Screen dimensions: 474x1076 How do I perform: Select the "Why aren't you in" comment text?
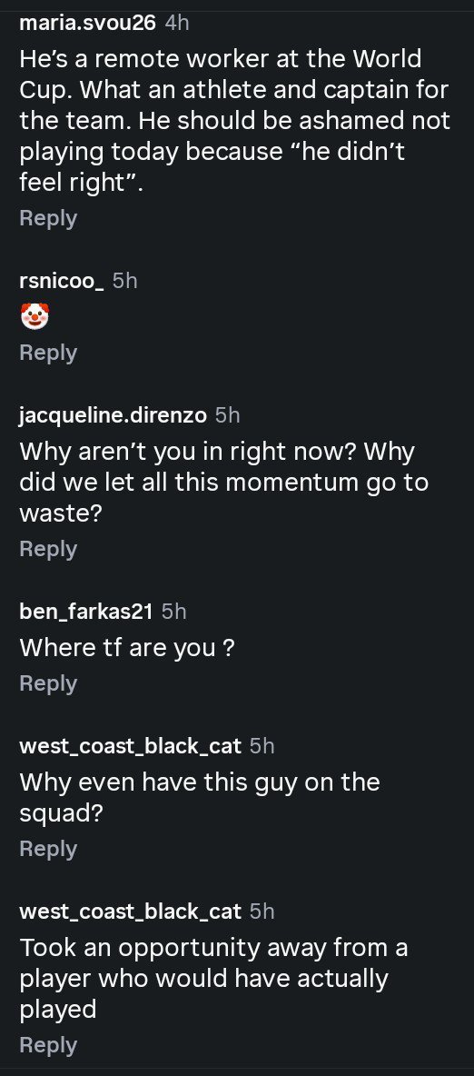(x=225, y=483)
